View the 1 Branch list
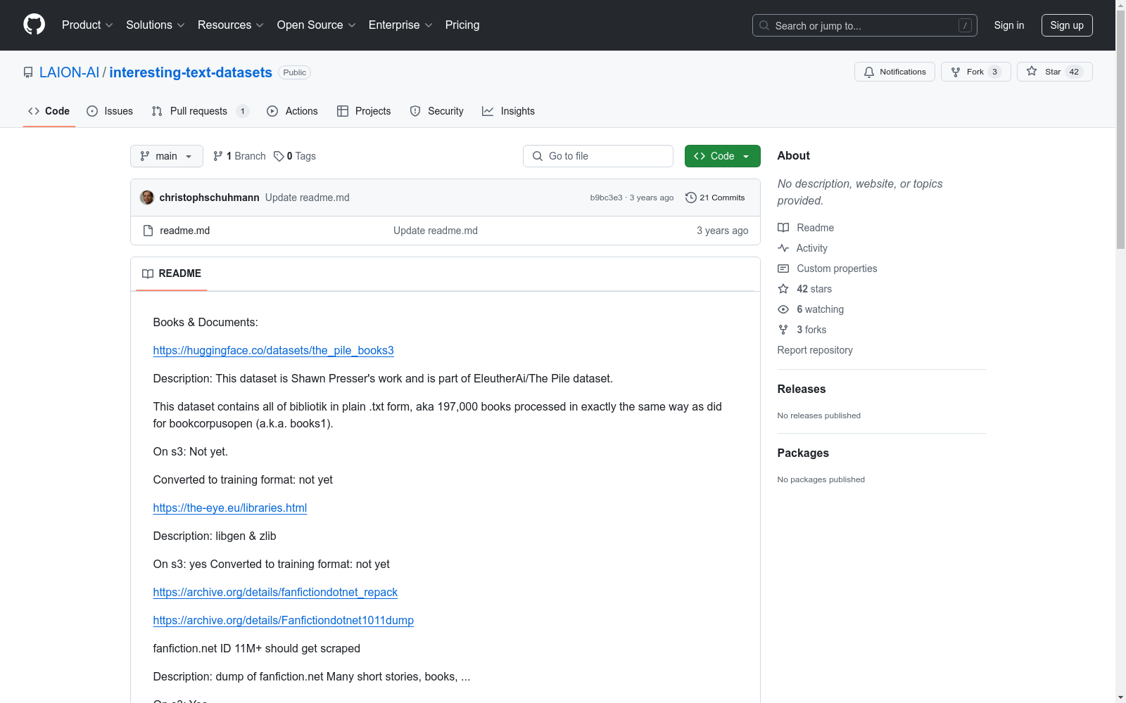This screenshot has height=703, width=1126. coord(239,156)
